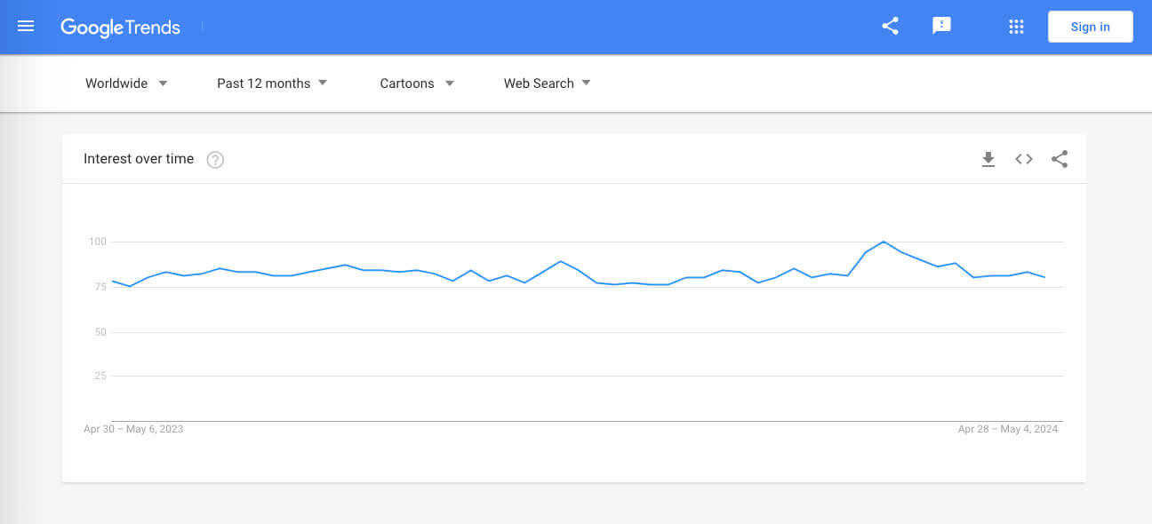Viewport: 1152px width, 524px height.
Task: Click the Apr 28 – May 4, 2024 axis label
Action: pos(1008,429)
